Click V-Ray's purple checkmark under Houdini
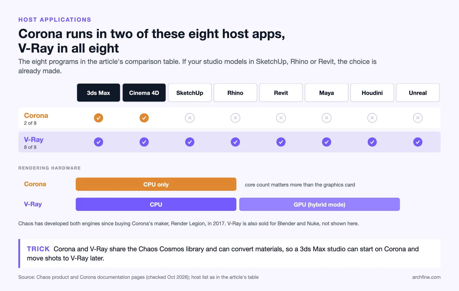This screenshot has width=459, height=291. (372, 142)
